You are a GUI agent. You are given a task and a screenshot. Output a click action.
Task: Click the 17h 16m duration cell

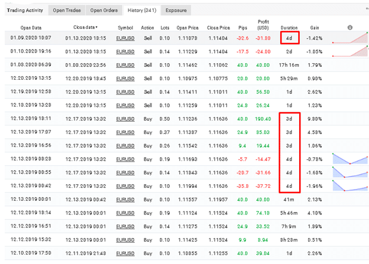[x=289, y=65]
